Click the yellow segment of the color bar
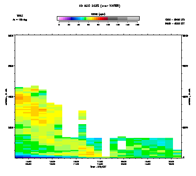 [91, 19]
